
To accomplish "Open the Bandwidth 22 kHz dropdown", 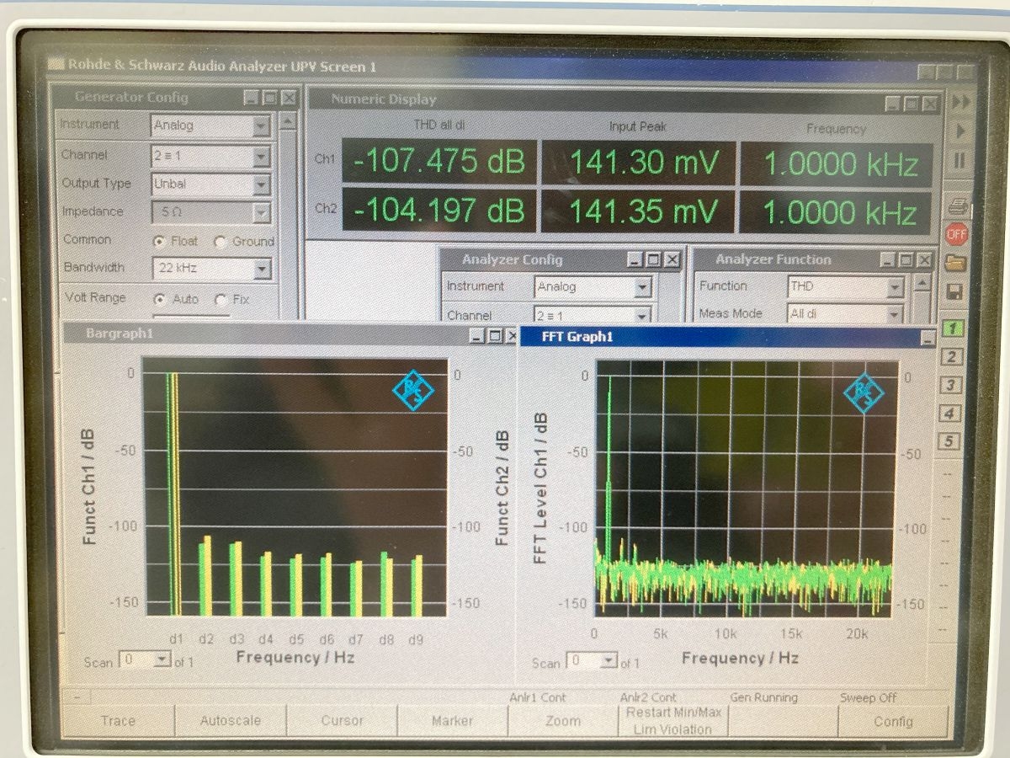I will (x=263, y=269).
